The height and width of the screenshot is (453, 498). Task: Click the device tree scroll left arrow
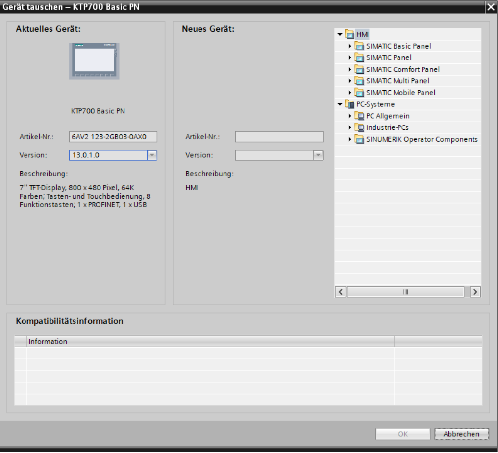(x=341, y=292)
